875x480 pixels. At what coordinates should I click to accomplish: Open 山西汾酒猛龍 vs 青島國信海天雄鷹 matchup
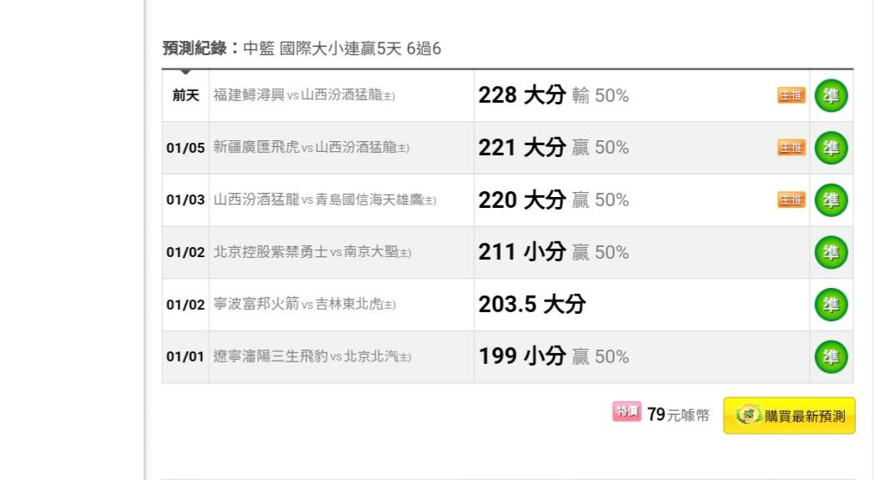(324, 200)
